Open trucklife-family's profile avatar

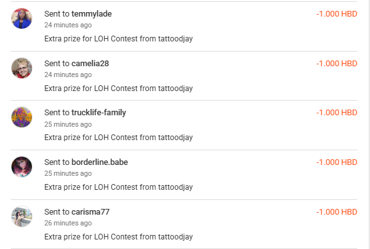(x=22, y=117)
